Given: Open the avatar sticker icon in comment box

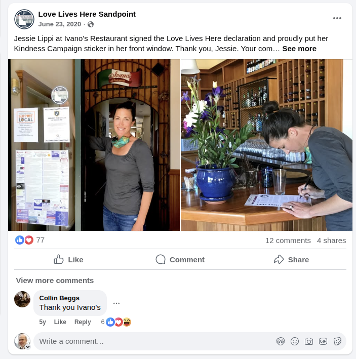Looking at the screenshot, I should [x=281, y=341].
